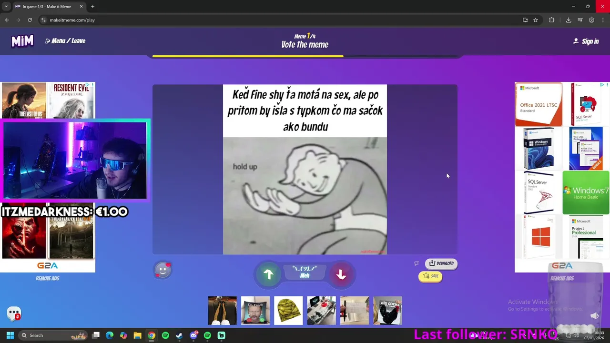Go back in the browser

coord(7,20)
